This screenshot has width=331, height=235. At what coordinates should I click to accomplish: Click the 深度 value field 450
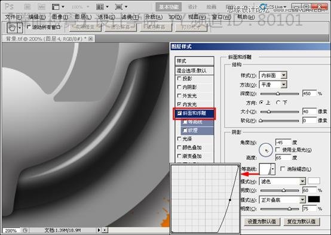[x=309, y=94]
